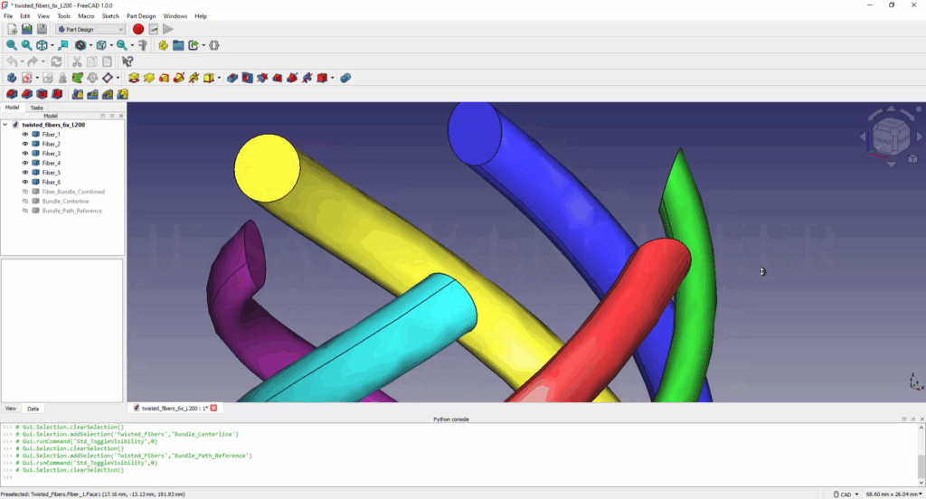The image size is (926, 499).
Task: Click the Fit Selection zoom icon
Action: [26, 45]
